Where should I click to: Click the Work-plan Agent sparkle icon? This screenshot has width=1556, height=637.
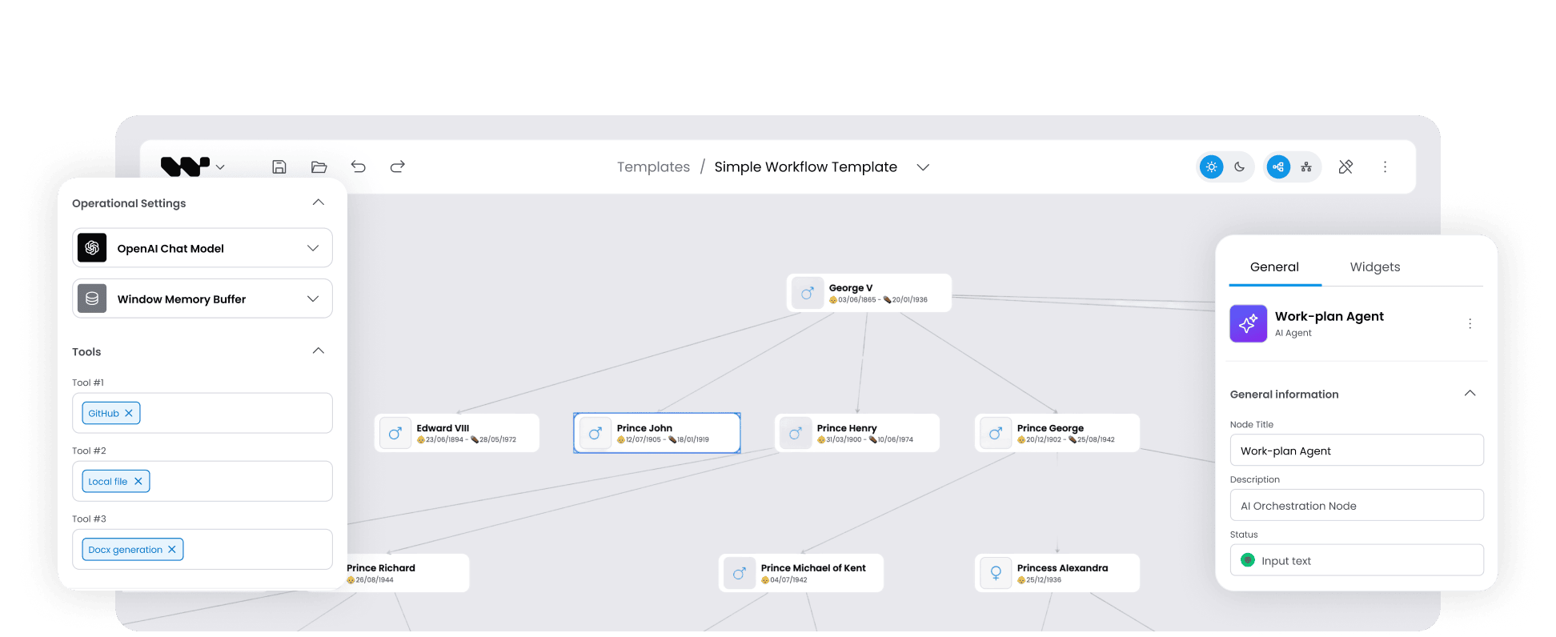pyautogui.click(x=1249, y=323)
